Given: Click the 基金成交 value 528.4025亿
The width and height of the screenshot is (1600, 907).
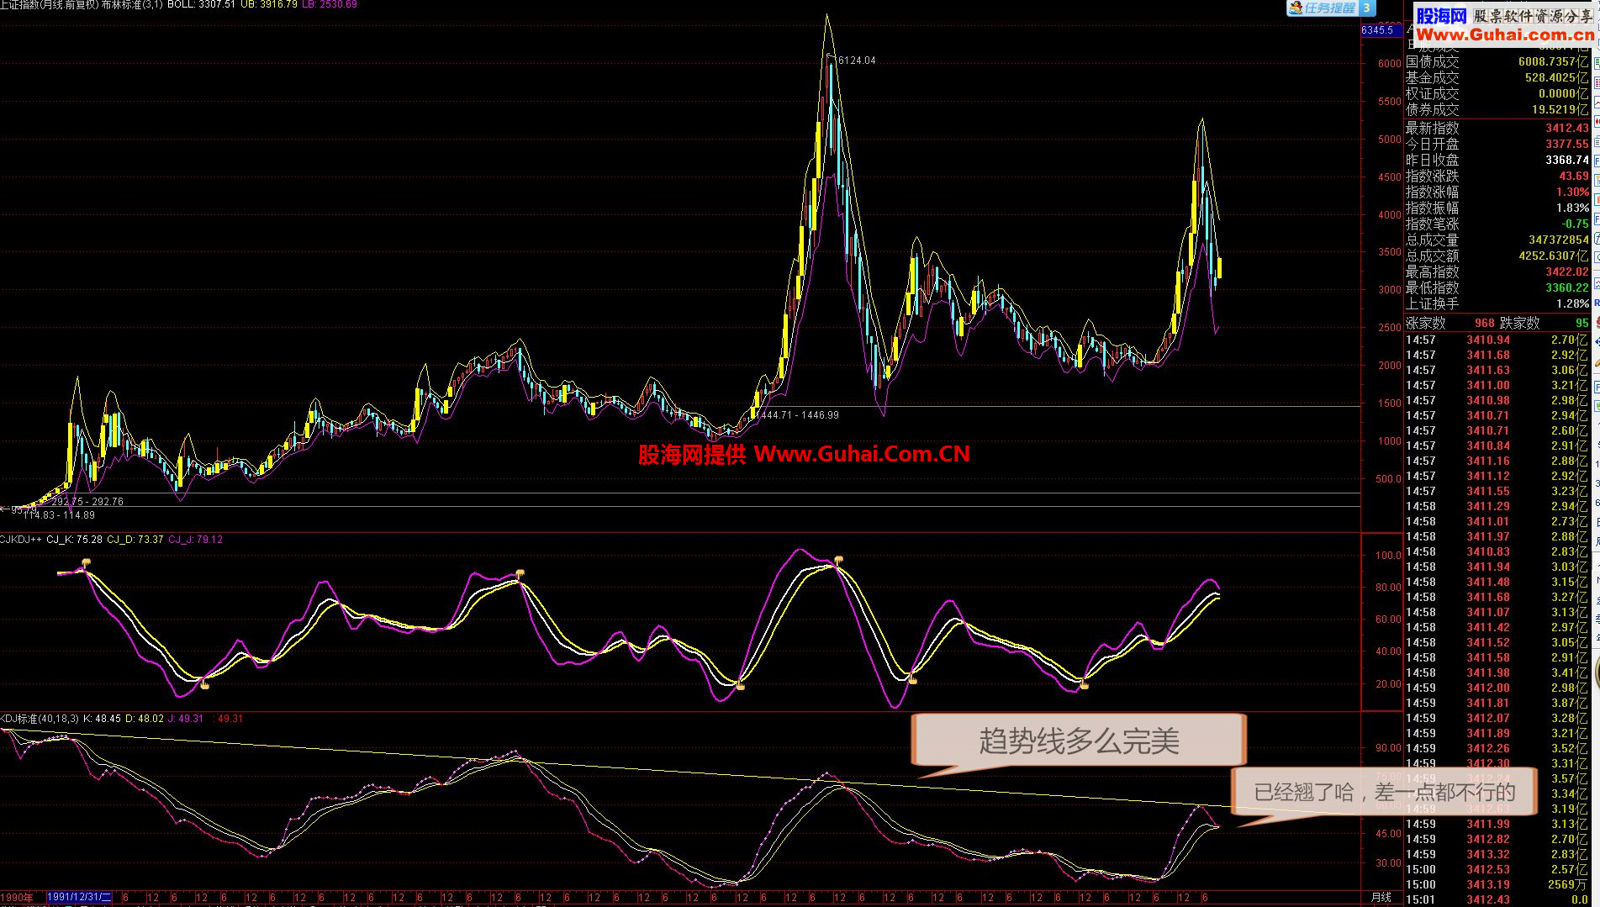Looking at the screenshot, I should 1556,77.
